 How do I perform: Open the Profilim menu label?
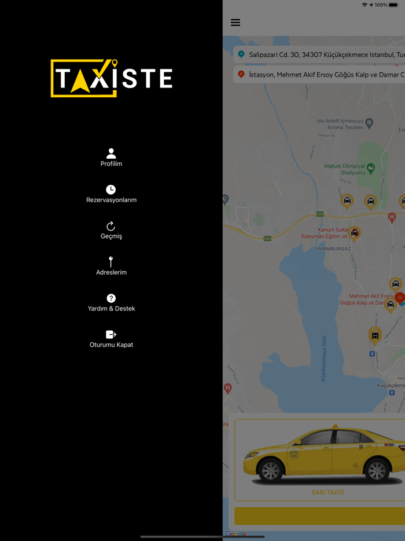pos(111,163)
